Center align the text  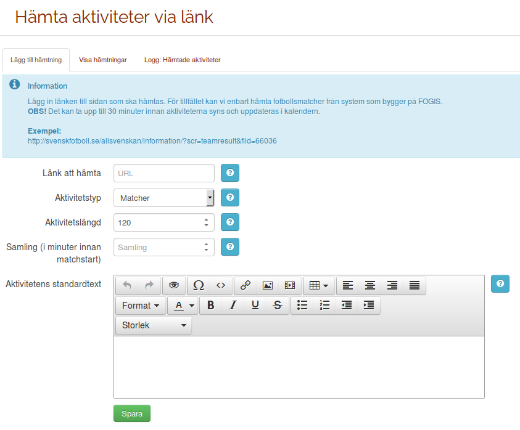(370, 286)
